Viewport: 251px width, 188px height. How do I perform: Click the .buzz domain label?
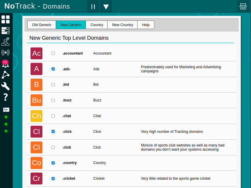point(67,100)
